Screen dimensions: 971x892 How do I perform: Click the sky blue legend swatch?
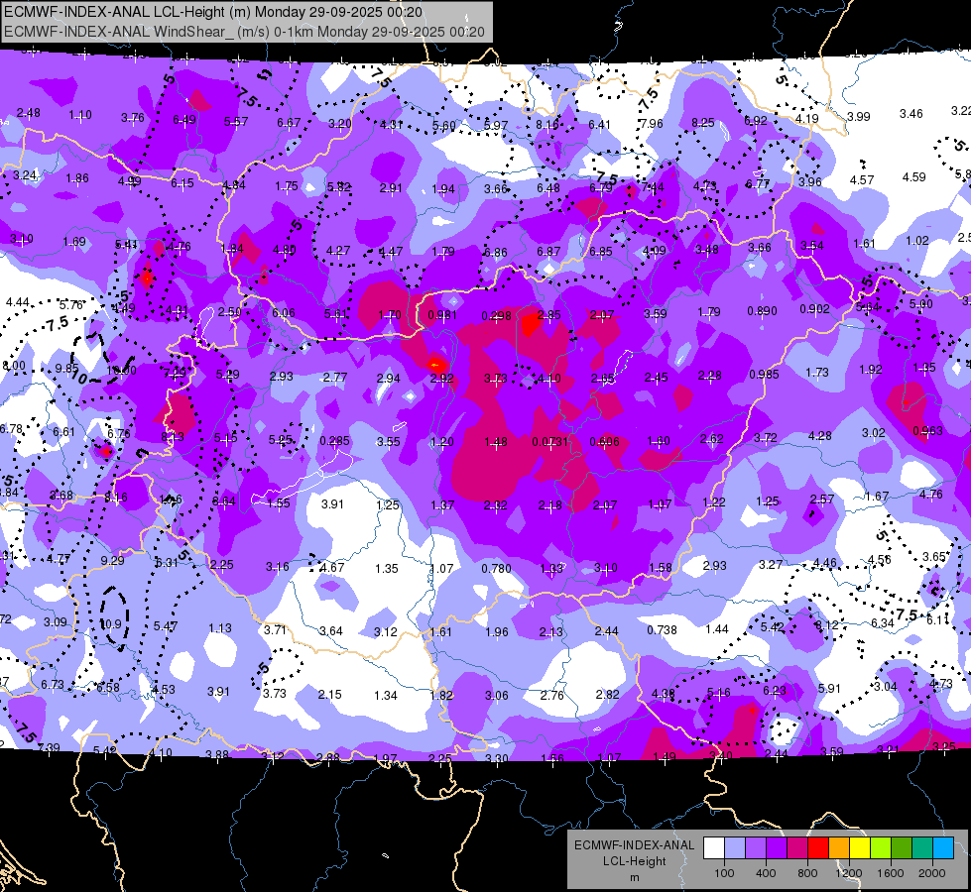click(943, 848)
